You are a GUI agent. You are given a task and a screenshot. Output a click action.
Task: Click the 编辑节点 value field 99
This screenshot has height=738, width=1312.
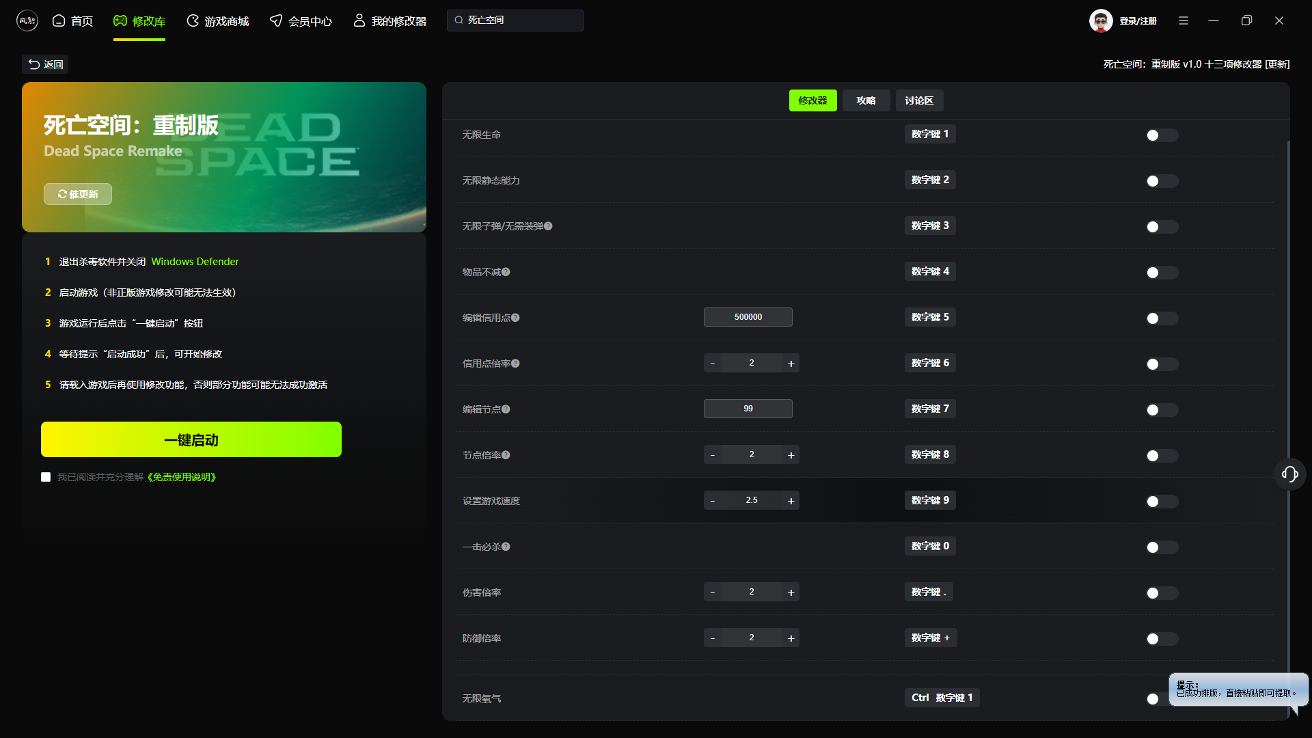pos(748,409)
